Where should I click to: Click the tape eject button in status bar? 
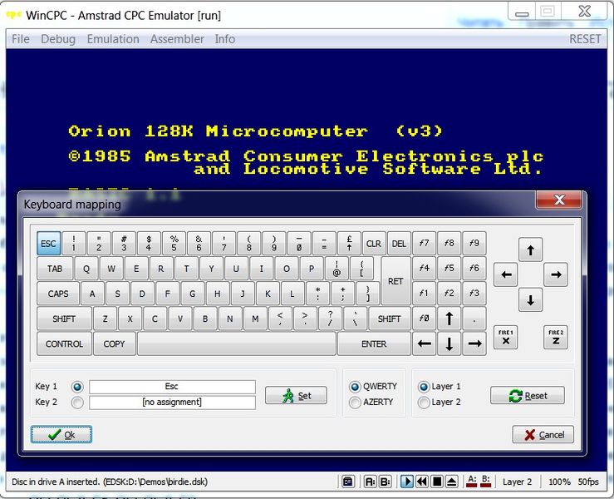tap(452, 482)
